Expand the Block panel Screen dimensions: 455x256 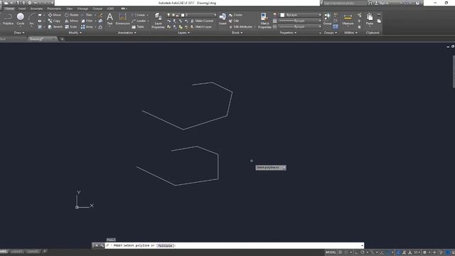tap(237, 33)
